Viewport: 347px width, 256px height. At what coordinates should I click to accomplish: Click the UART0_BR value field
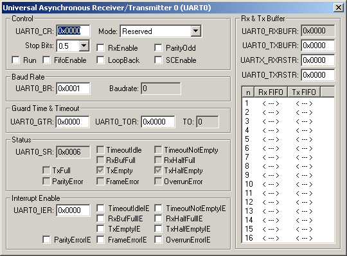pyautogui.click(x=73, y=89)
